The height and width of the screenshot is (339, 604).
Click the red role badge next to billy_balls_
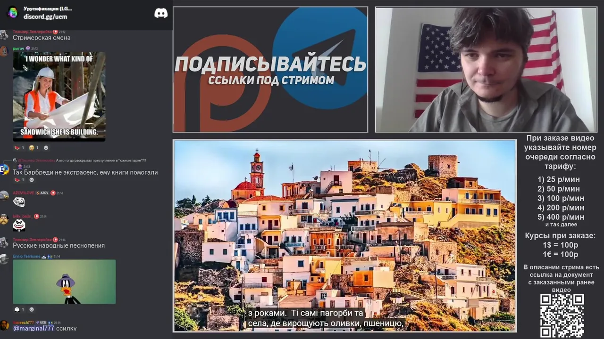coord(36,217)
